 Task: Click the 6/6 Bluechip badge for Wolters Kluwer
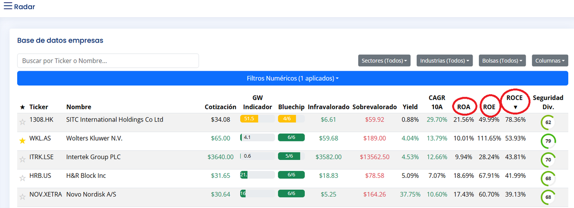[x=291, y=137]
